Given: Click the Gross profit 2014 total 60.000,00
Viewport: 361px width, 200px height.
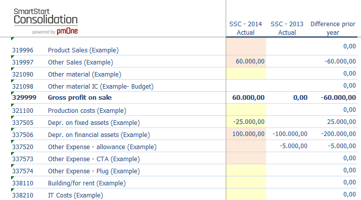Looking at the screenshot, I should click(248, 98).
